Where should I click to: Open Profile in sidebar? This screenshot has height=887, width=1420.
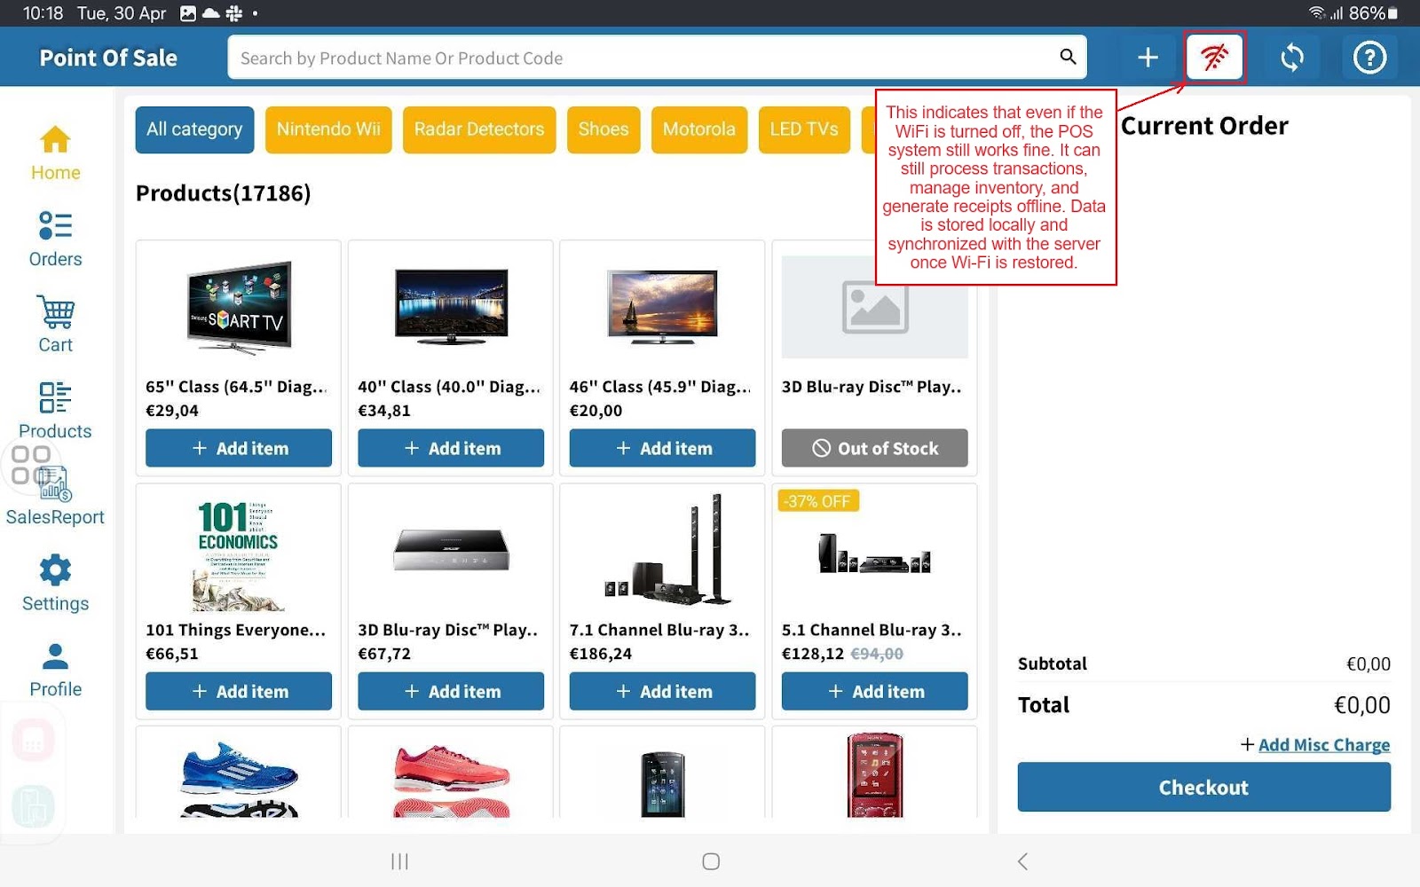point(55,669)
